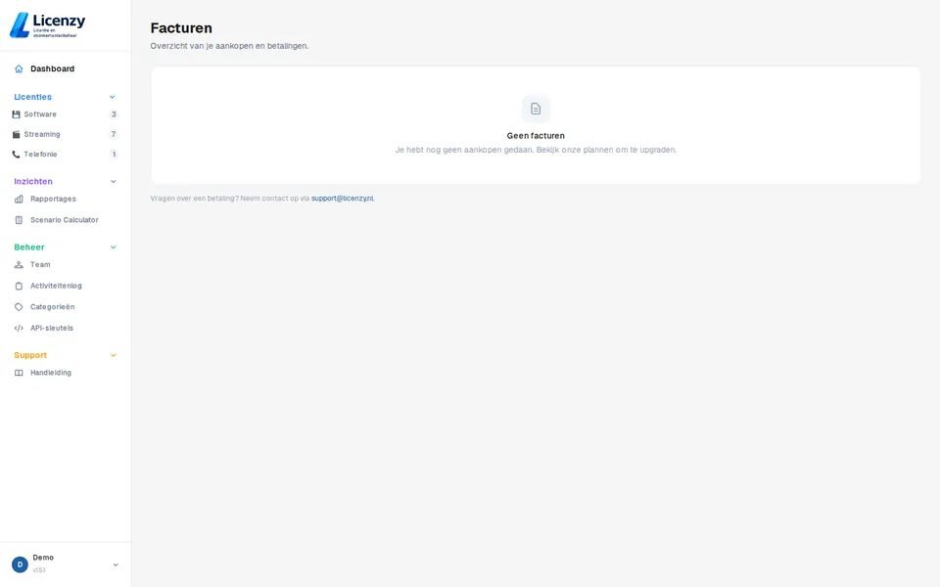Collapse the Beheer section chevron
940x587 pixels.
pos(113,248)
